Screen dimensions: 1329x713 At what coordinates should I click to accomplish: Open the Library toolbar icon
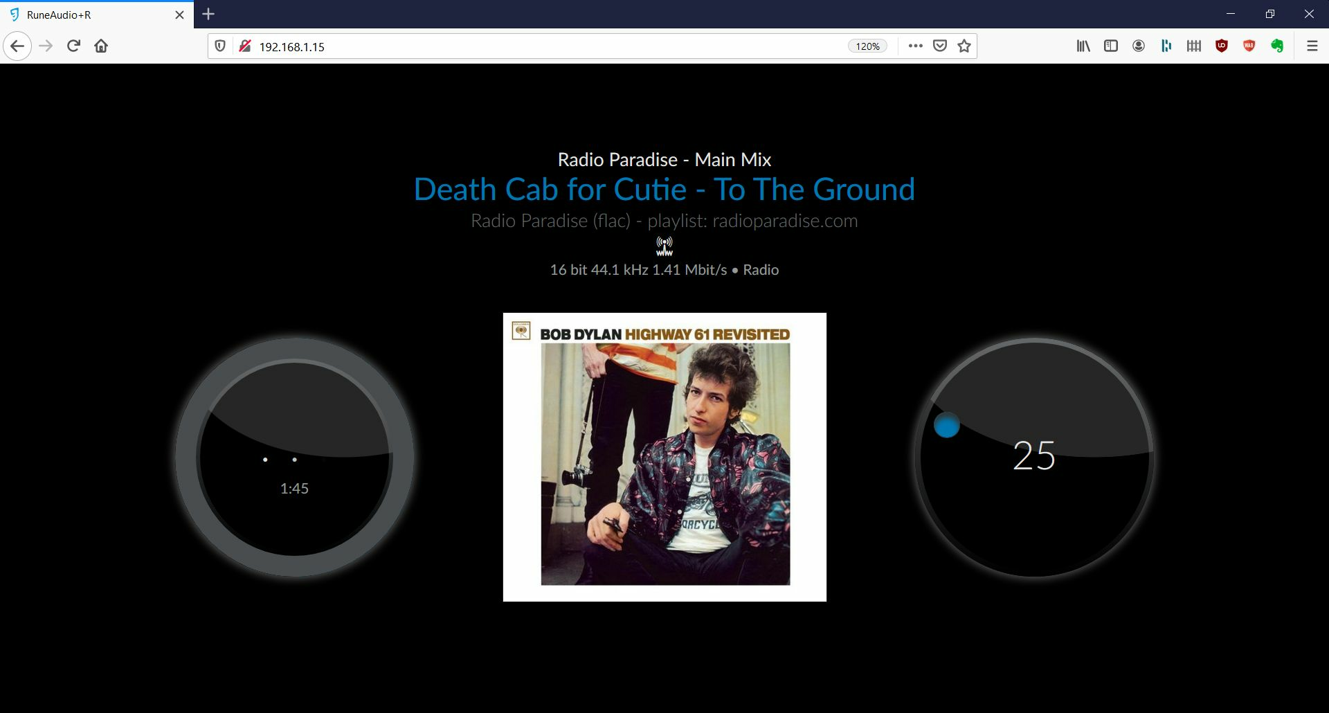click(1083, 46)
